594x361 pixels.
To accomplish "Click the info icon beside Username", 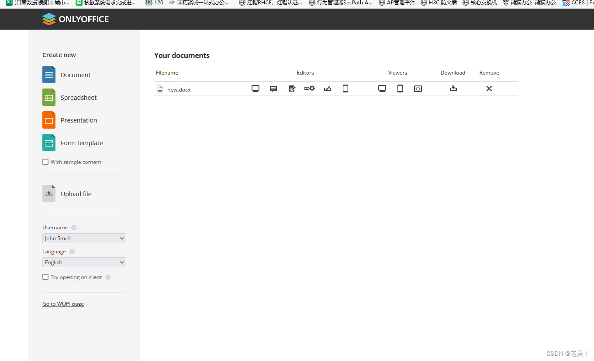I will pos(74,228).
